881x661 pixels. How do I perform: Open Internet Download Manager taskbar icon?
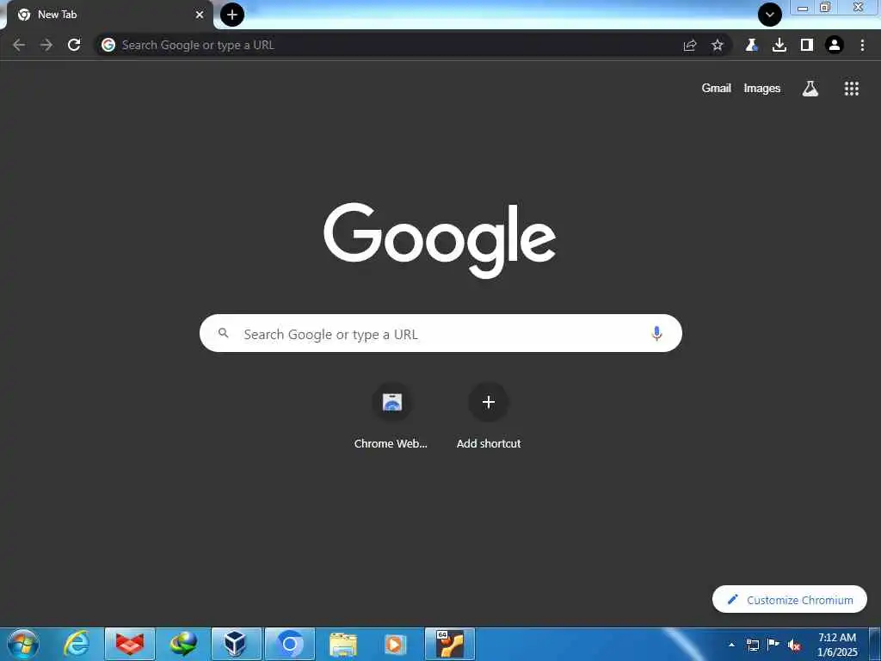184,644
